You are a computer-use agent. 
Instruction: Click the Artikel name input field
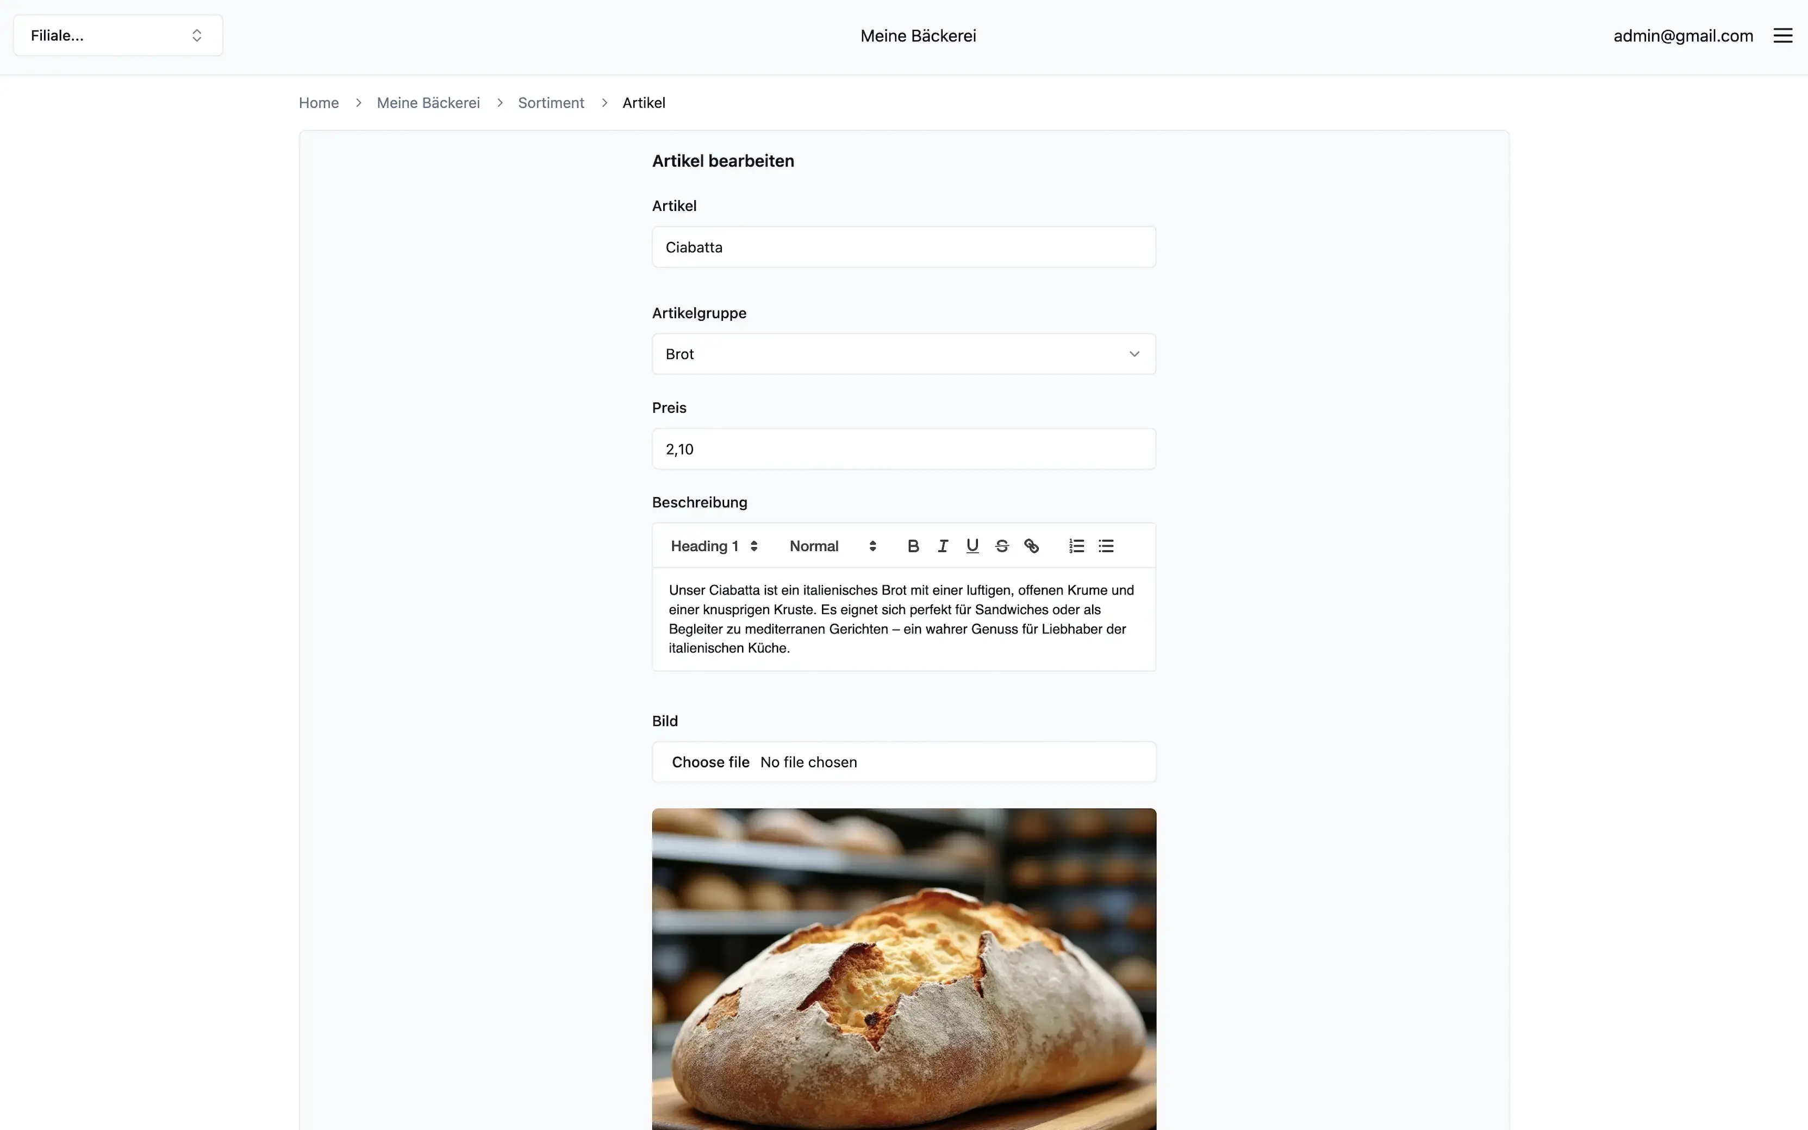point(904,246)
